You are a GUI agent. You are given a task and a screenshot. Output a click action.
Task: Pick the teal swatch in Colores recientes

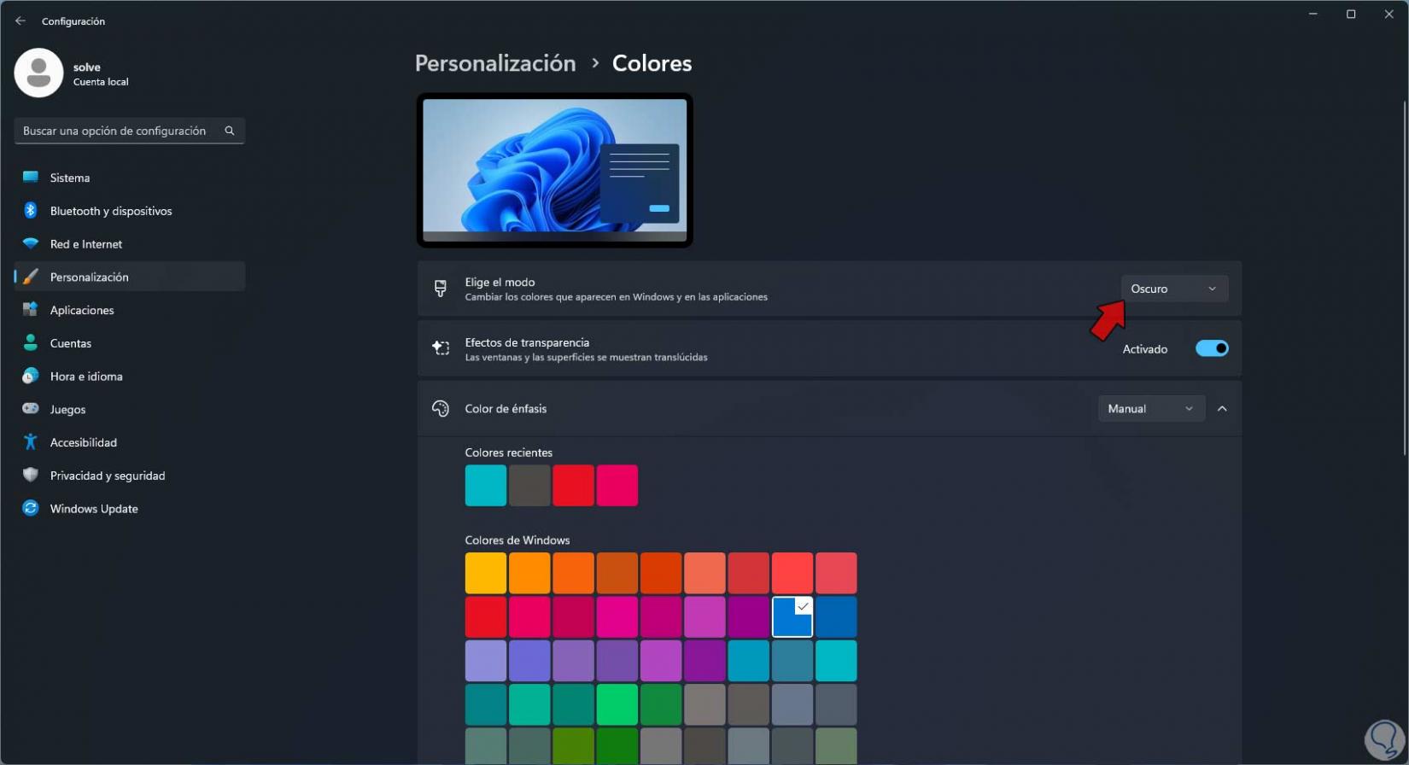pyautogui.click(x=486, y=486)
